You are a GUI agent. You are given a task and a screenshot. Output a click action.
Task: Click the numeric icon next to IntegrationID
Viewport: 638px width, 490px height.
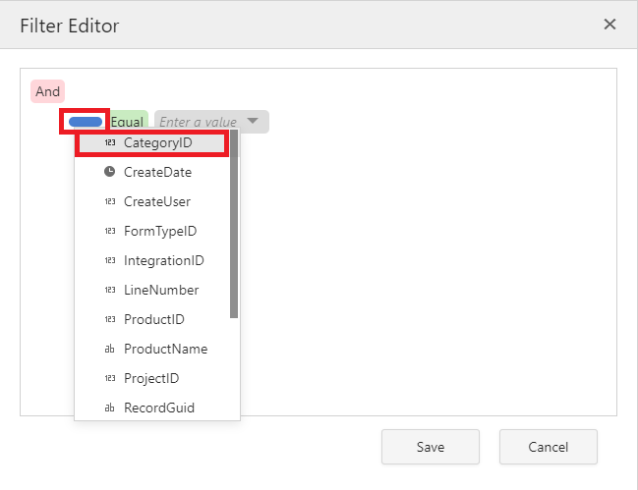(x=110, y=260)
